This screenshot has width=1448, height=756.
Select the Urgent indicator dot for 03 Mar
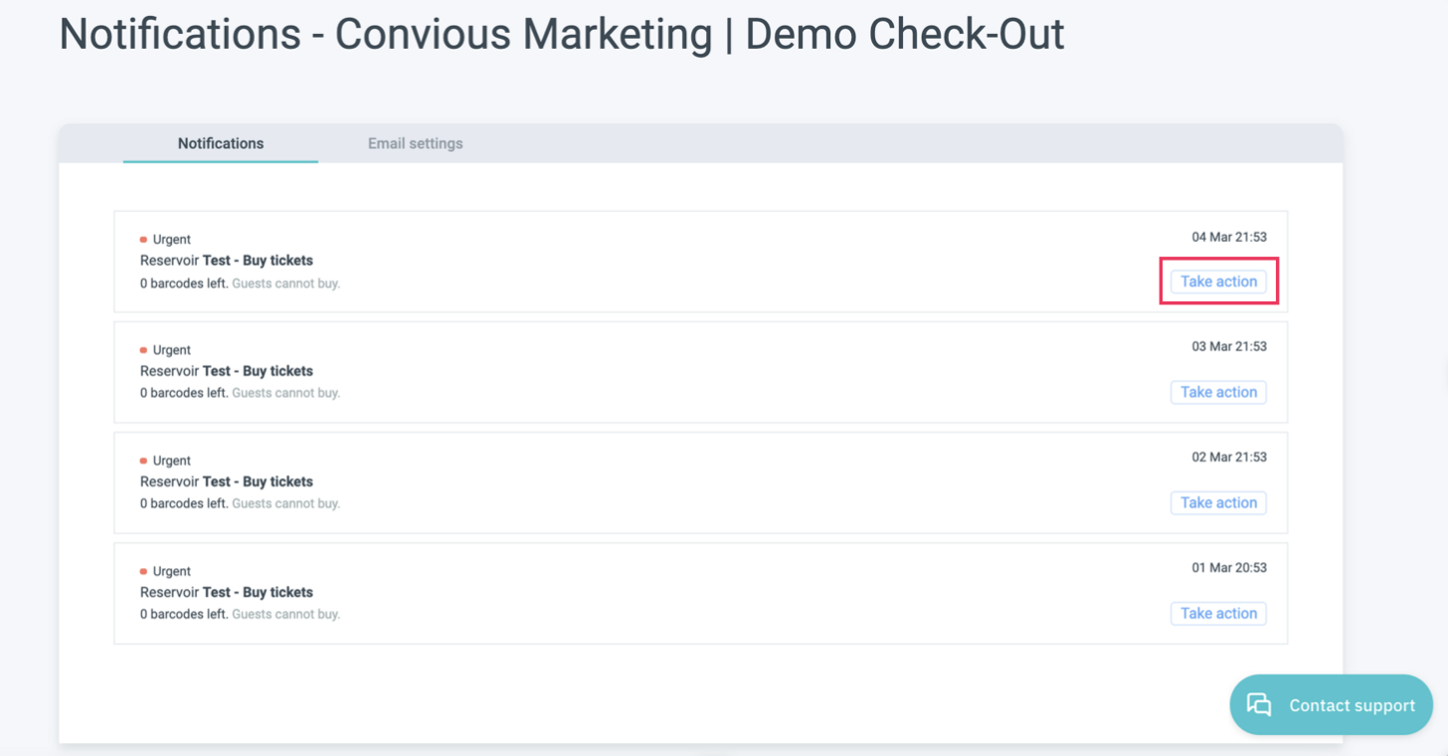pos(143,350)
